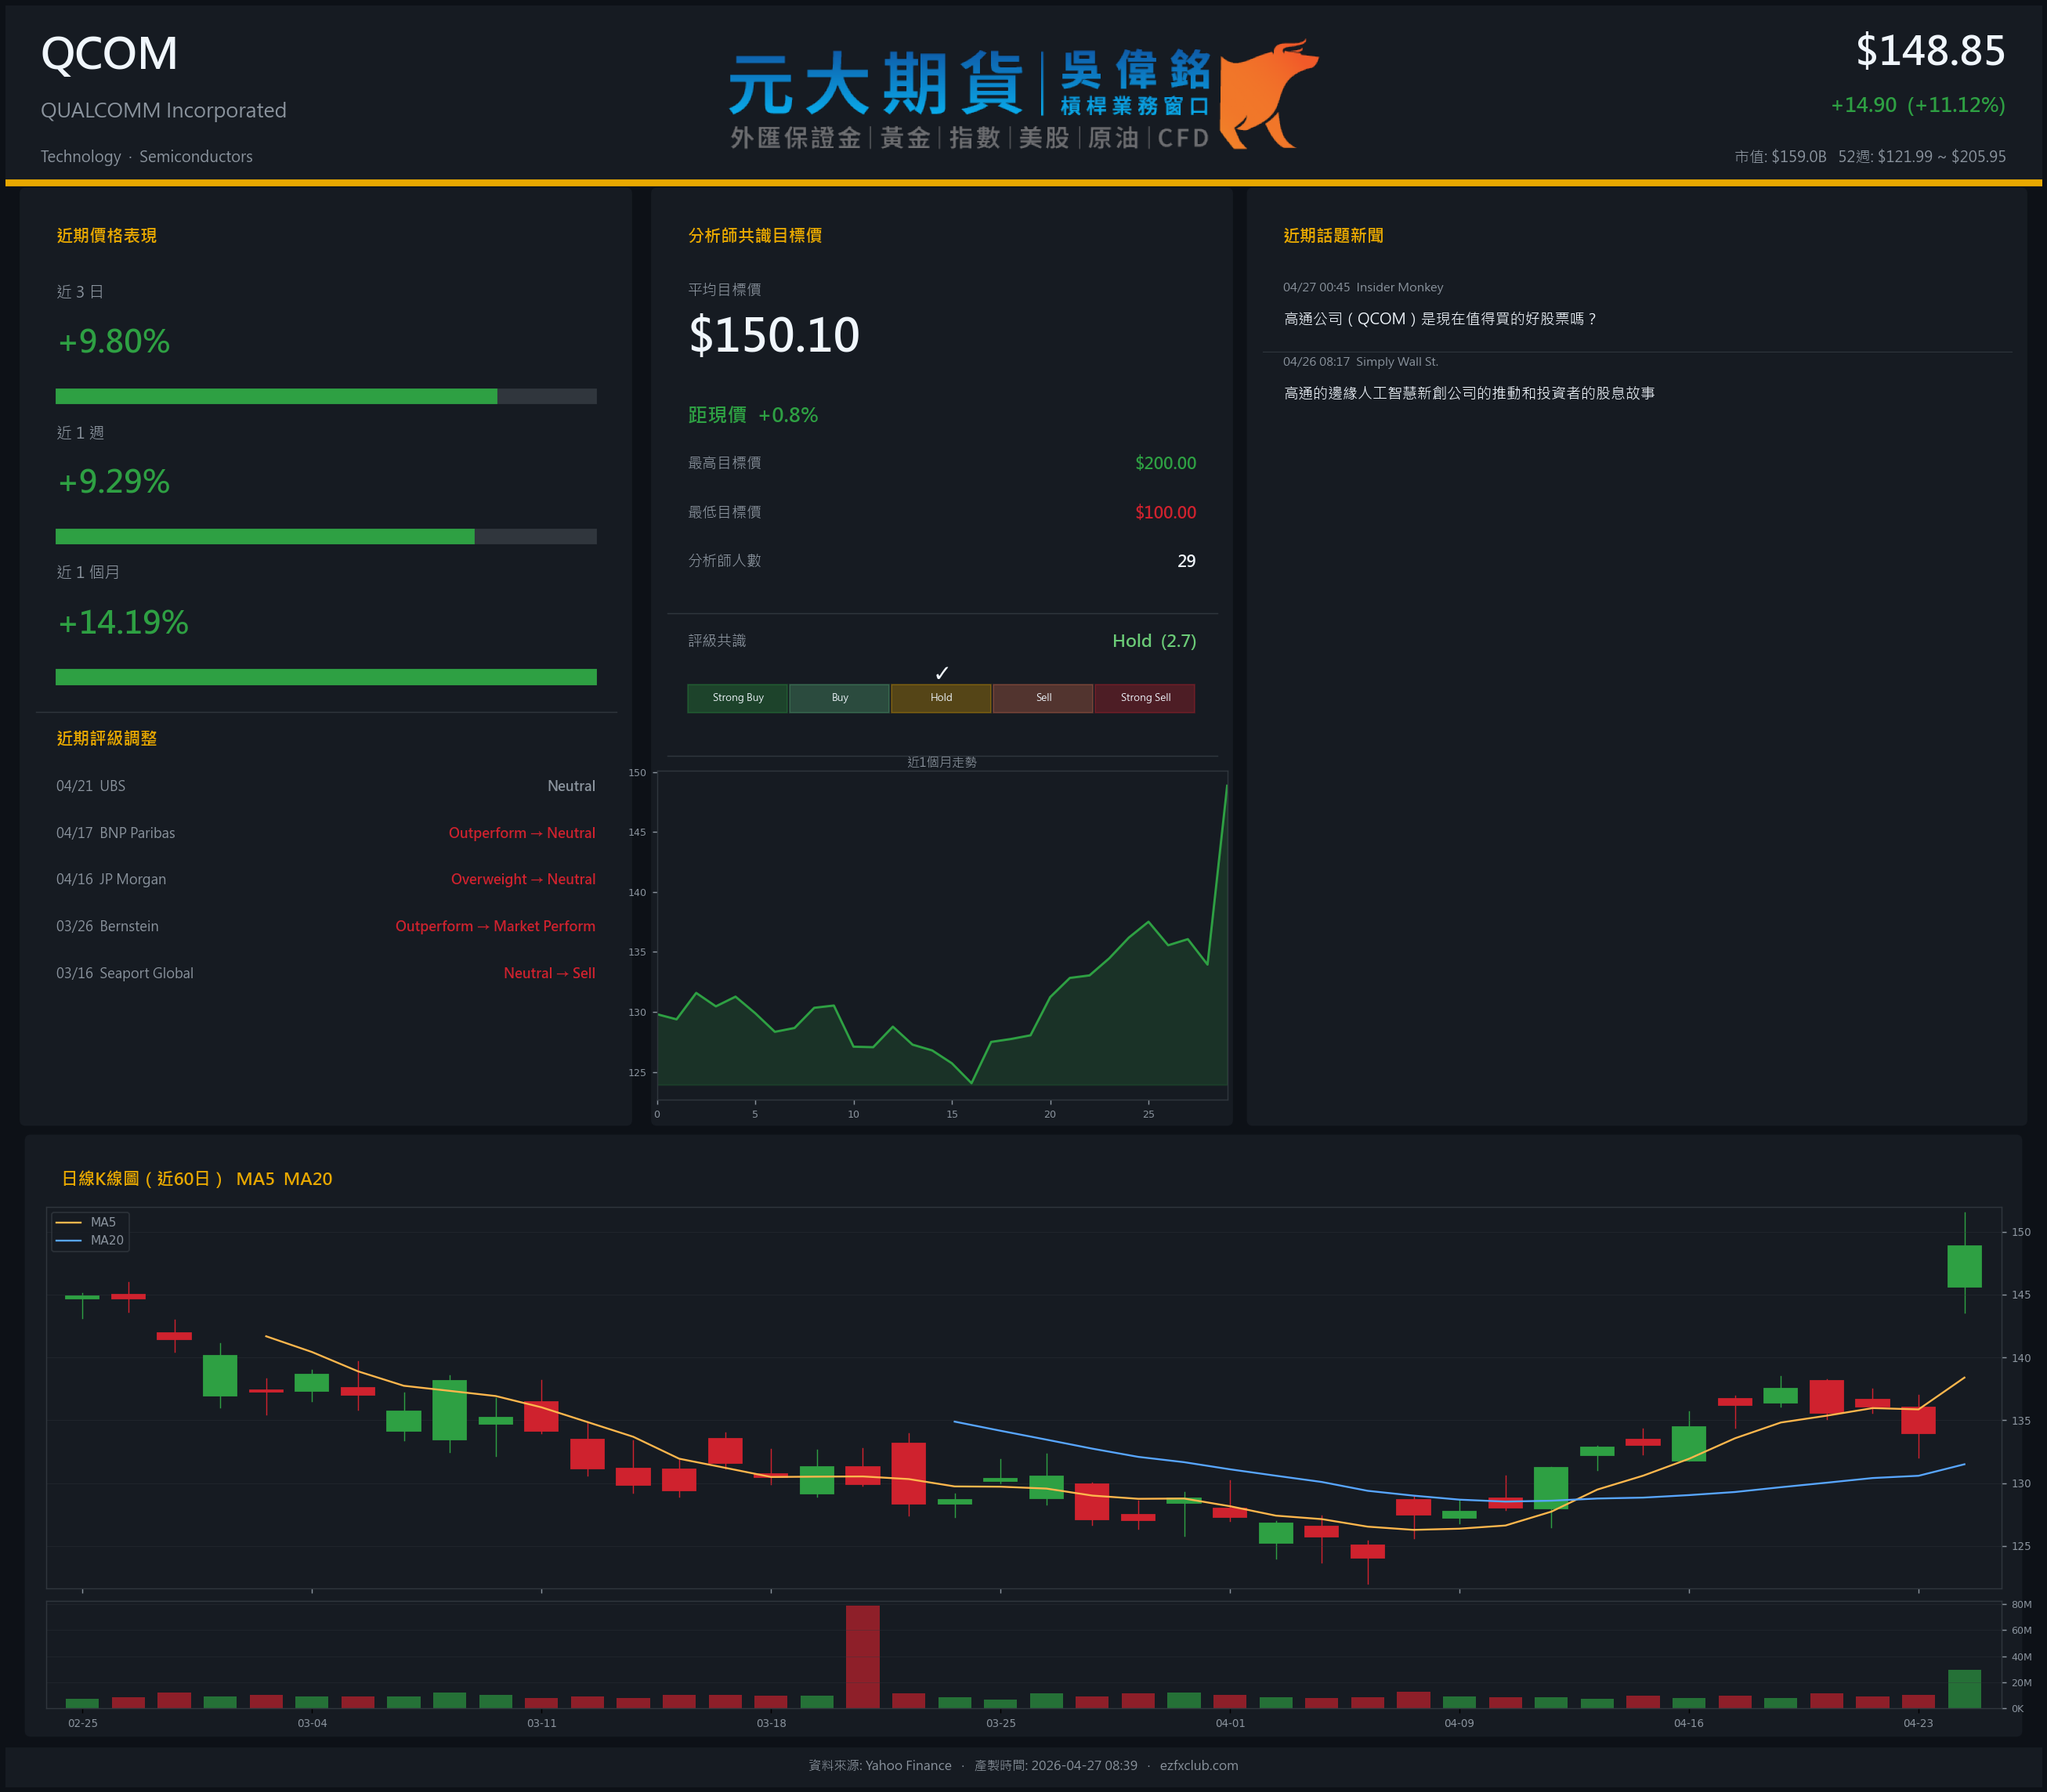Click the $200.00 highest target price
2047x1792 pixels.
(x=1165, y=463)
